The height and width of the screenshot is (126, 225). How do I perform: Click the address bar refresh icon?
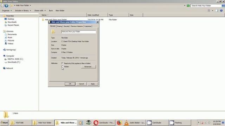click(188, 6)
